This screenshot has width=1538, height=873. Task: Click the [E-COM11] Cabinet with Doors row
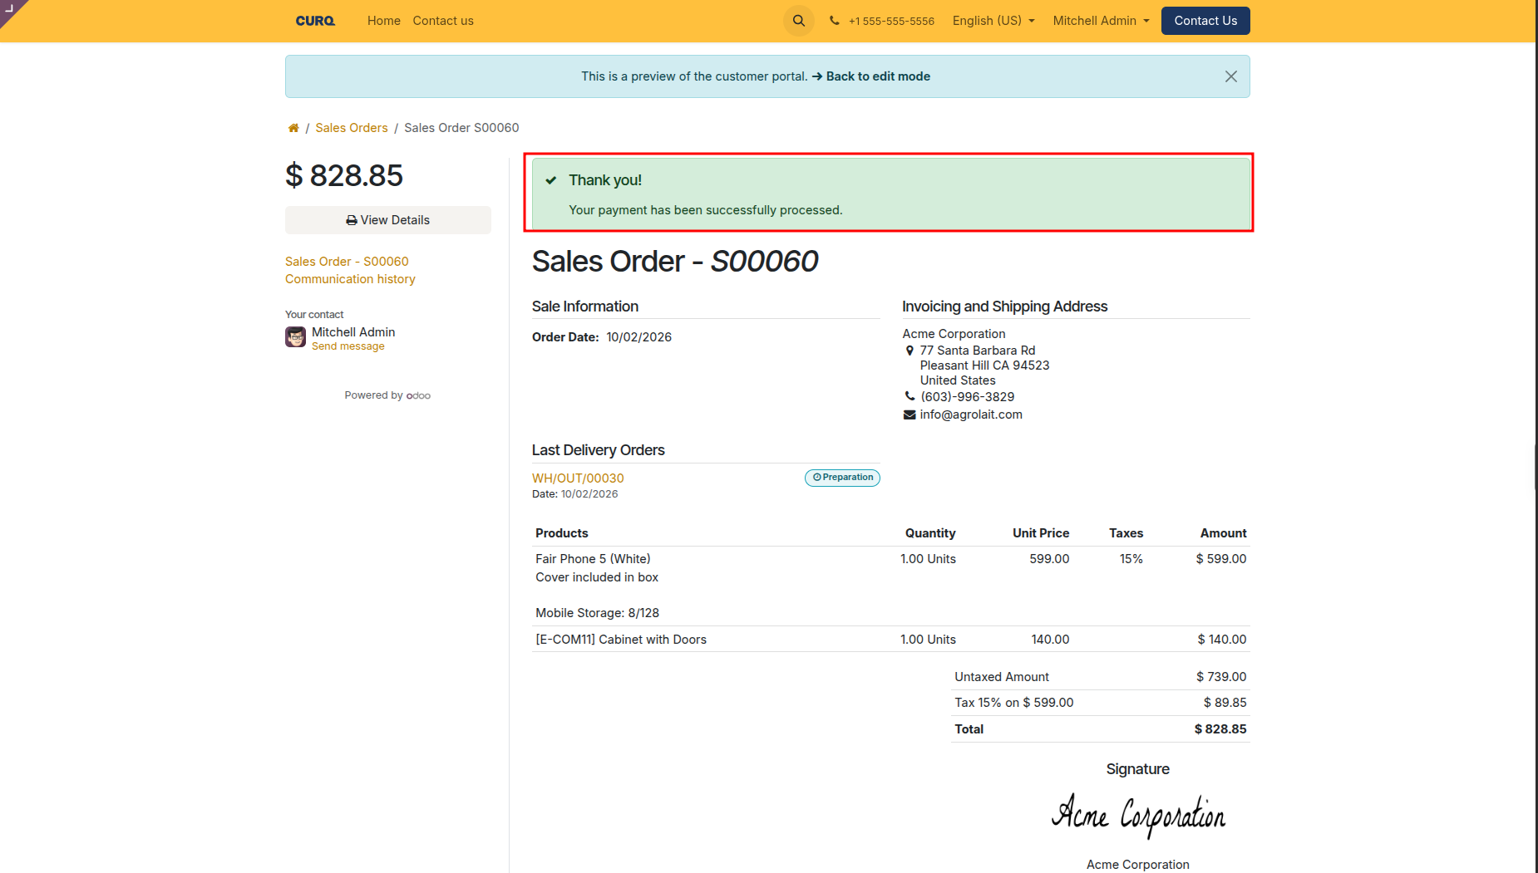890,640
